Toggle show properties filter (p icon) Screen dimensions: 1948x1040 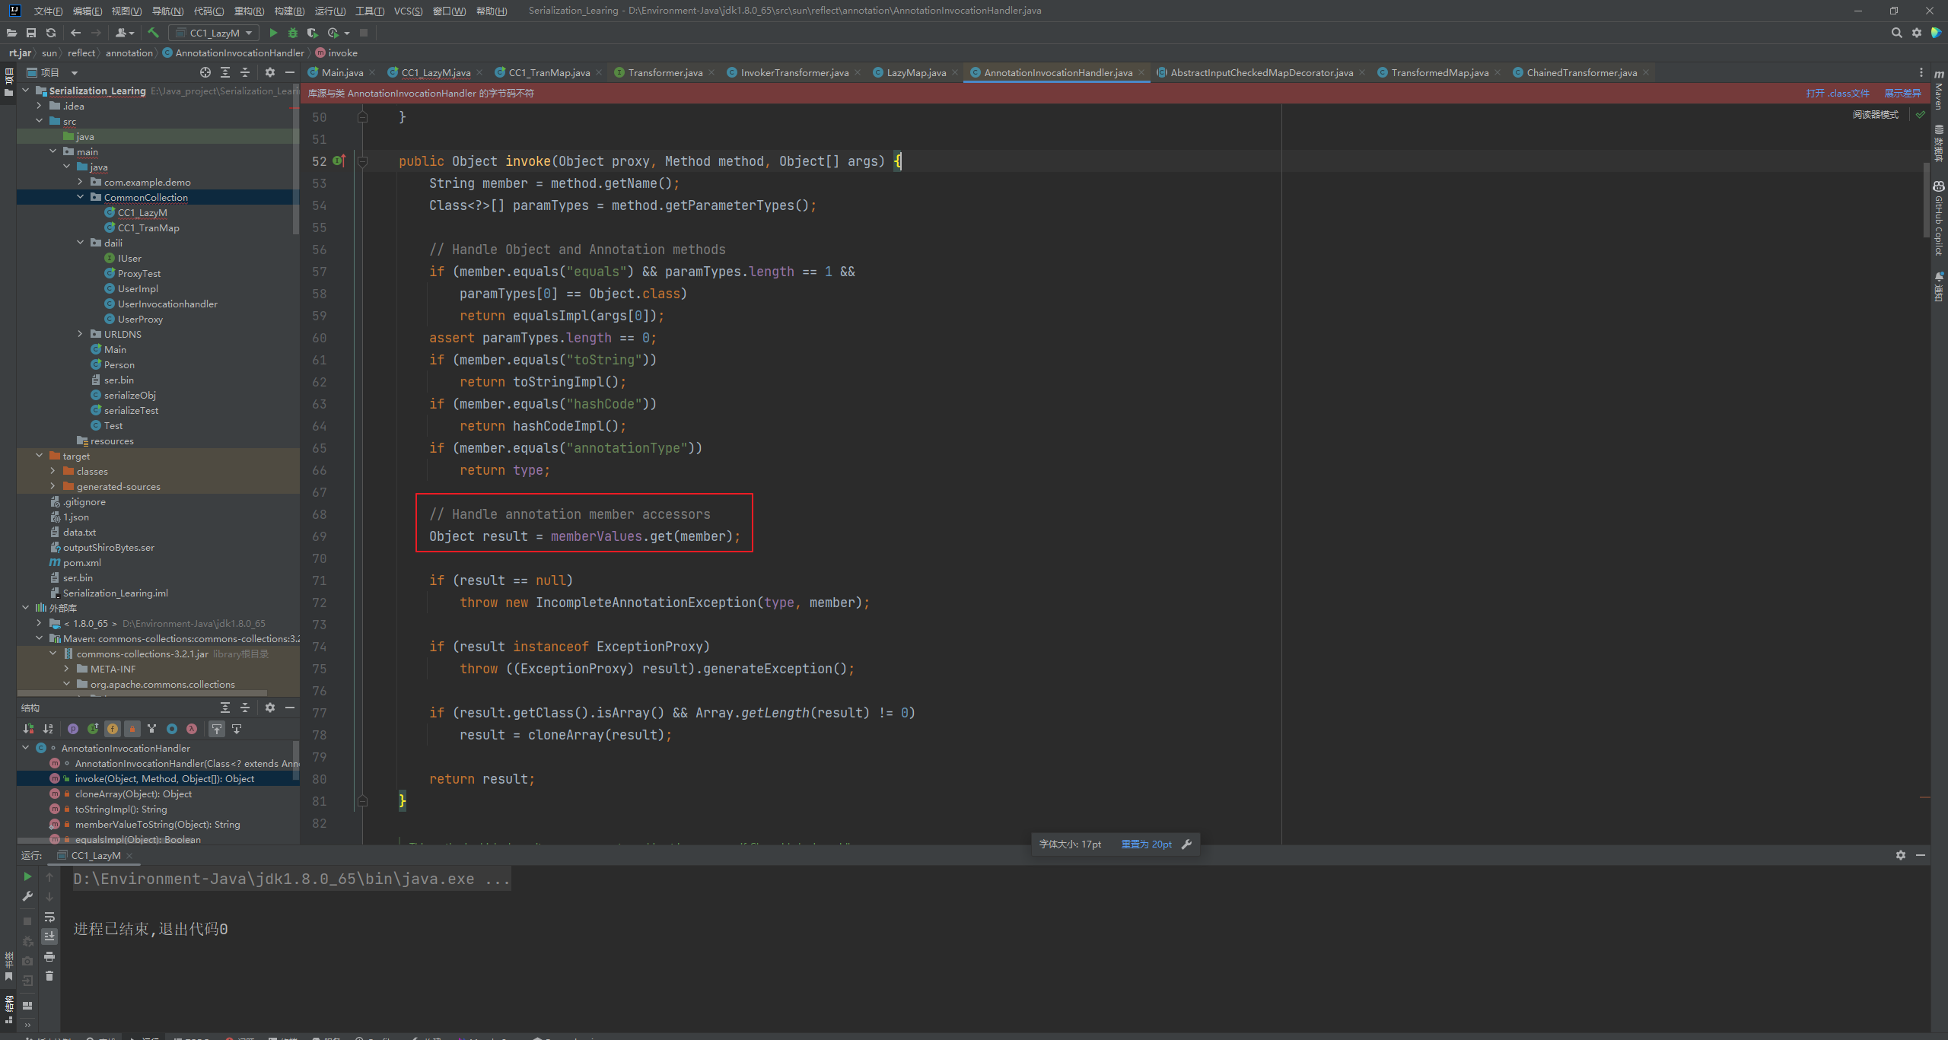[x=73, y=729]
